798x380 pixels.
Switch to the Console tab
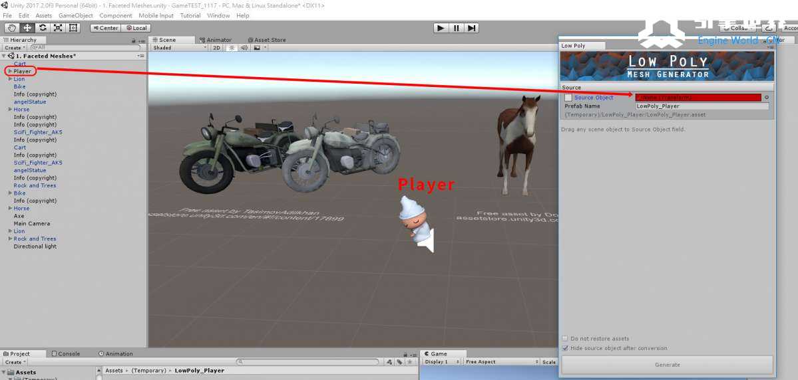[x=65, y=353]
